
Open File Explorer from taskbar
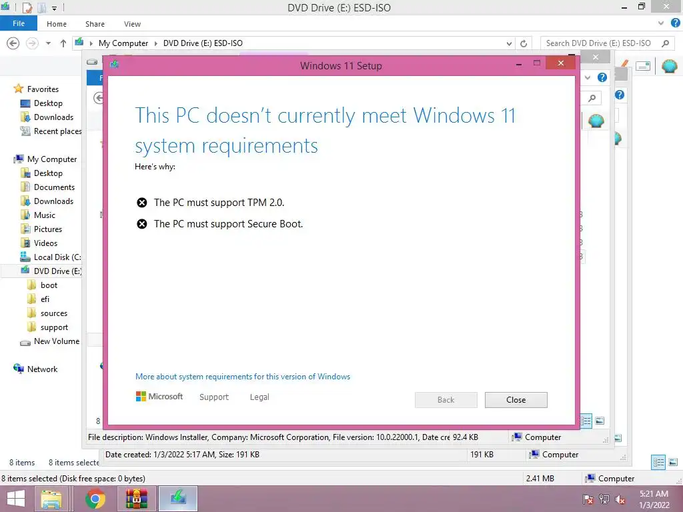51,499
